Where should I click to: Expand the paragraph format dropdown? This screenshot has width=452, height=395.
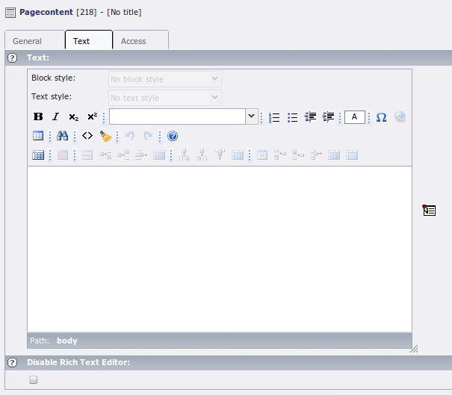[x=252, y=116]
